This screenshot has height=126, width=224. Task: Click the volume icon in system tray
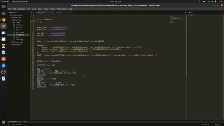click(x=212, y=1)
